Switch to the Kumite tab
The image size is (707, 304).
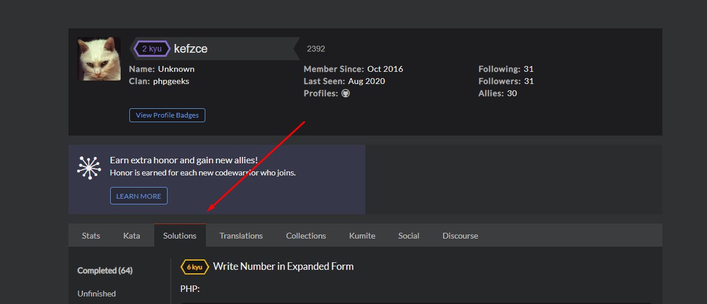coord(362,236)
